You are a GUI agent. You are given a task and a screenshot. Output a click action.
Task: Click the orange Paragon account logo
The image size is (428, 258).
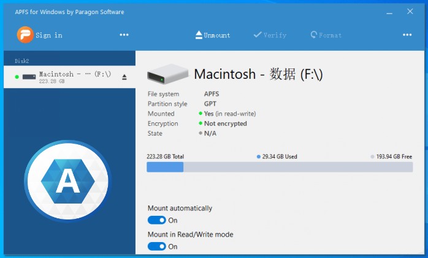click(x=25, y=35)
